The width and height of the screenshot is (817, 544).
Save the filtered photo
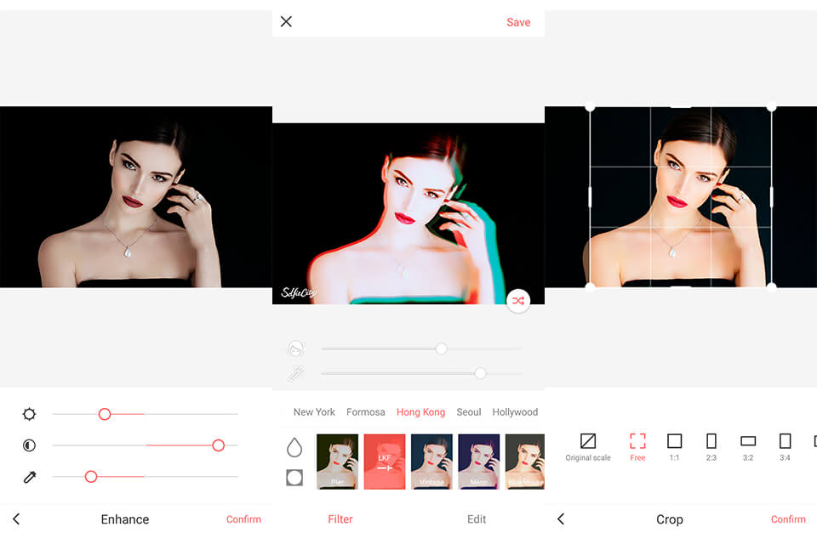tap(518, 22)
